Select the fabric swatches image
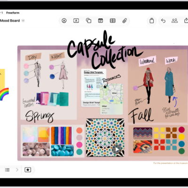This screenshot has height=188, width=188. pyautogui.click(x=53, y=99)
